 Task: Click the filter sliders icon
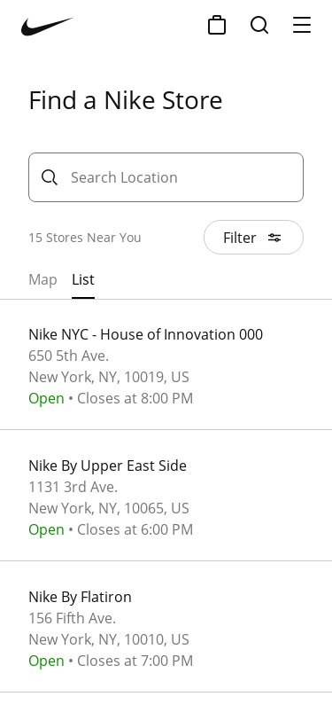[274, 238]
